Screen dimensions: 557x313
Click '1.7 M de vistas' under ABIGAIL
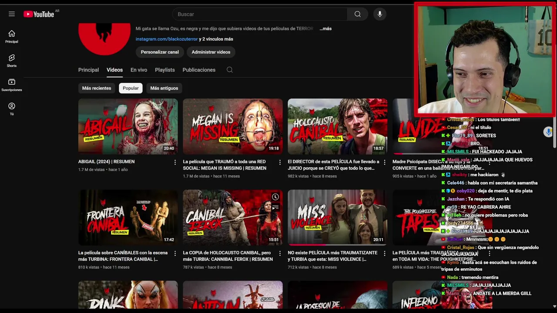click(91, 170)
